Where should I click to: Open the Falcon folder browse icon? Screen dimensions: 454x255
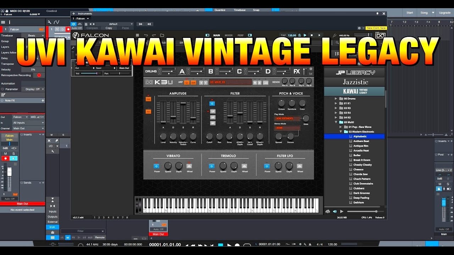coord(162,35)
